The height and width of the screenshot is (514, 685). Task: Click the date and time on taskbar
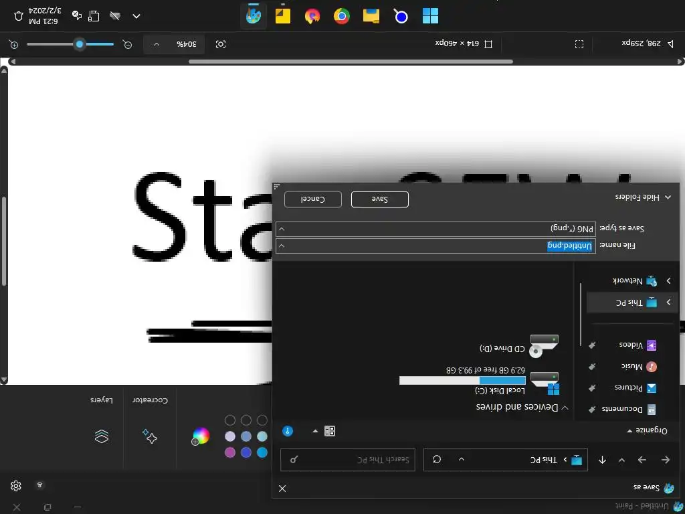coord(43,16)
